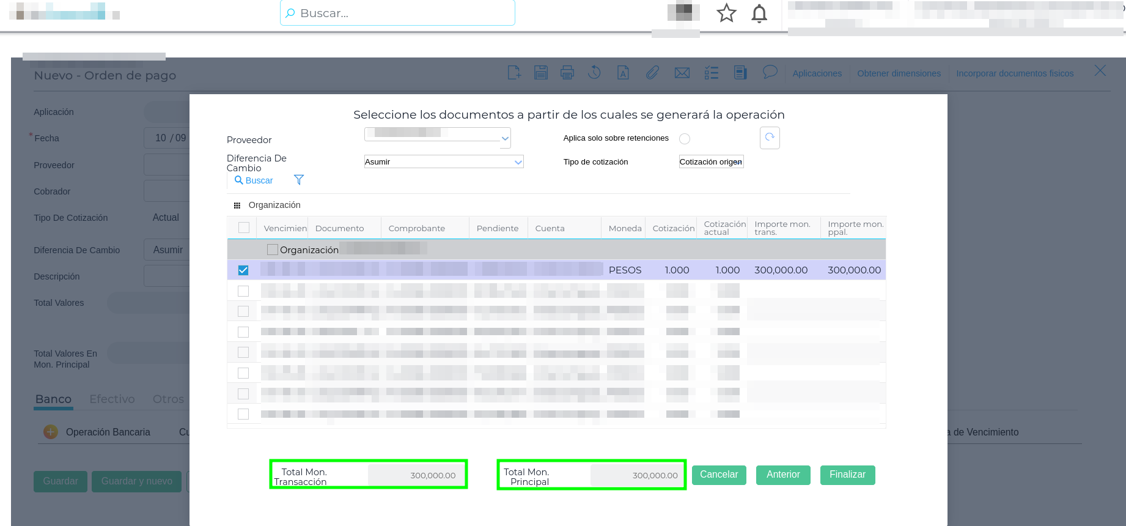Image resolution: width=1126 pixels, height=526 pixels.
Task: Click the Total Mon. Principal value field
Action: coord(636,475)
